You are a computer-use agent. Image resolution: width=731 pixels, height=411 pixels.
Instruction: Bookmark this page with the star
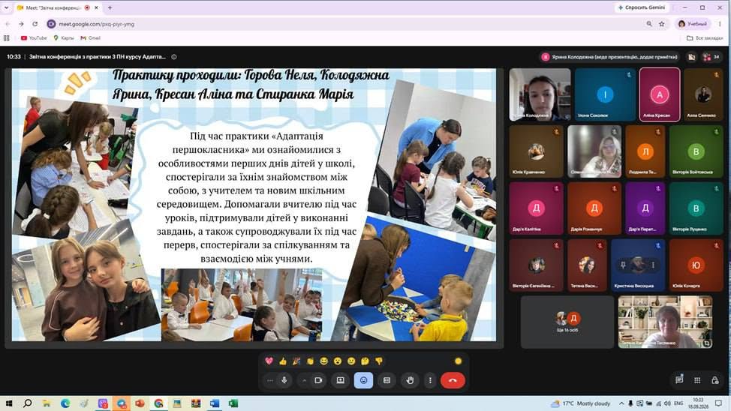pos(661,24)
